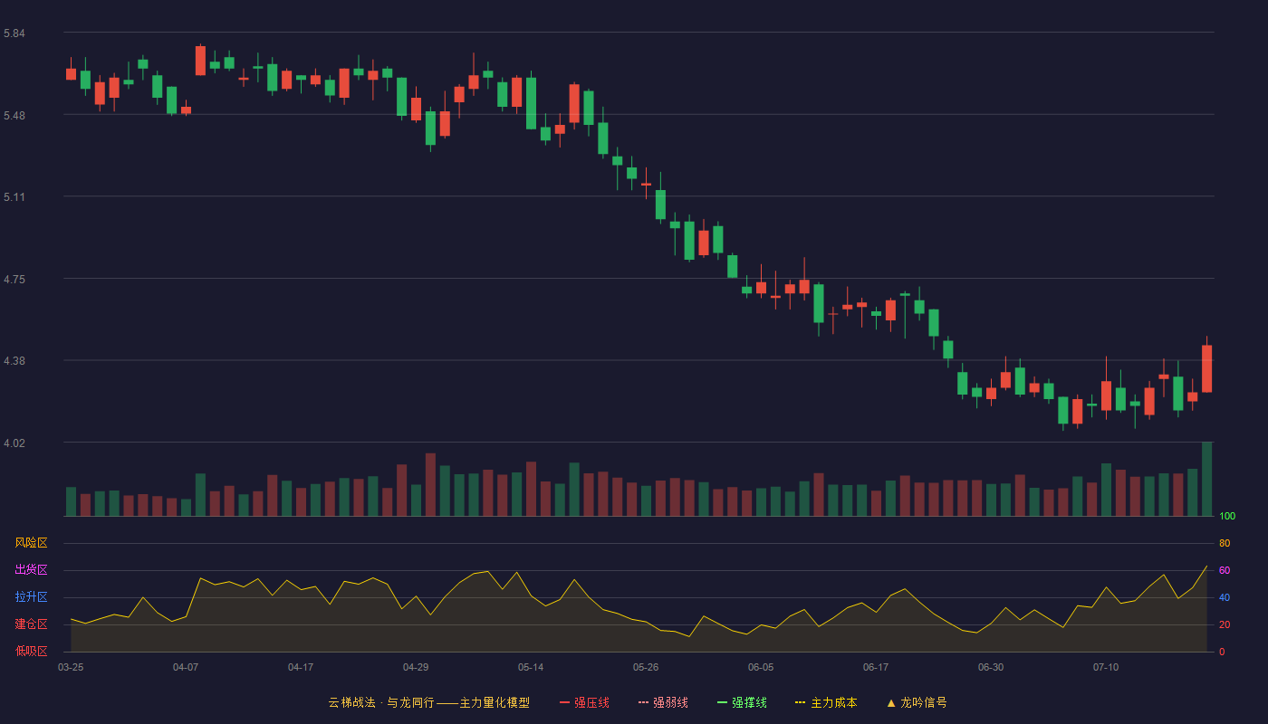This screenshot has width=1268, height=724.
Task: Click the 4.02 price axis label
Action: click(x=14, y=443)
